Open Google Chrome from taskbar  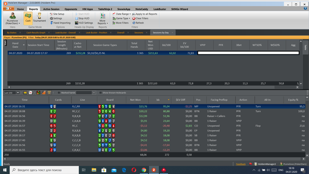point(144,170)
